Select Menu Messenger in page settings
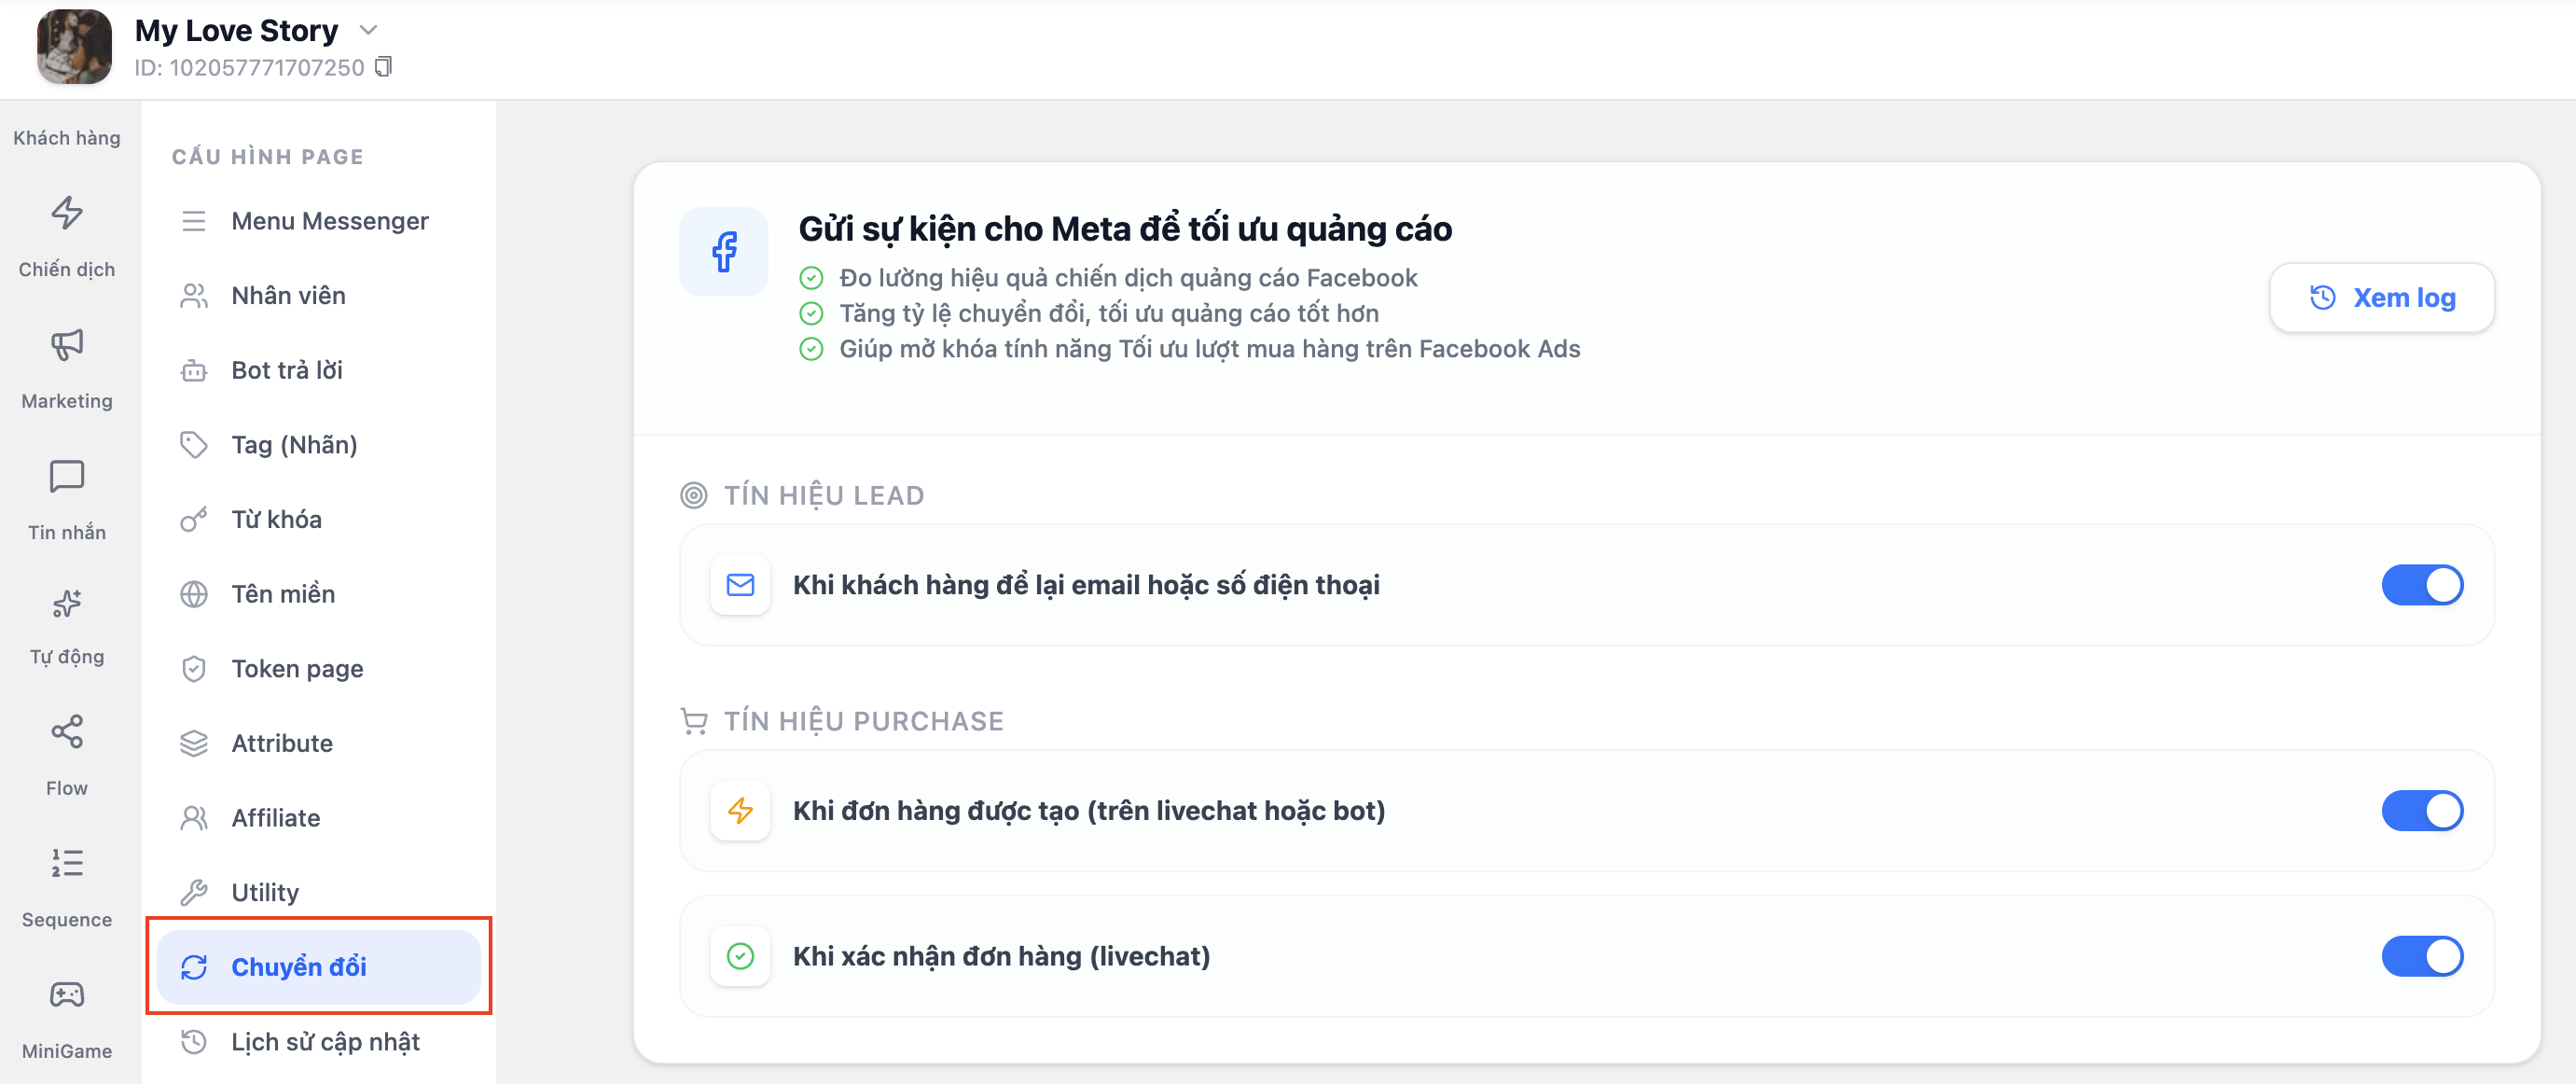 pos(329,221)
